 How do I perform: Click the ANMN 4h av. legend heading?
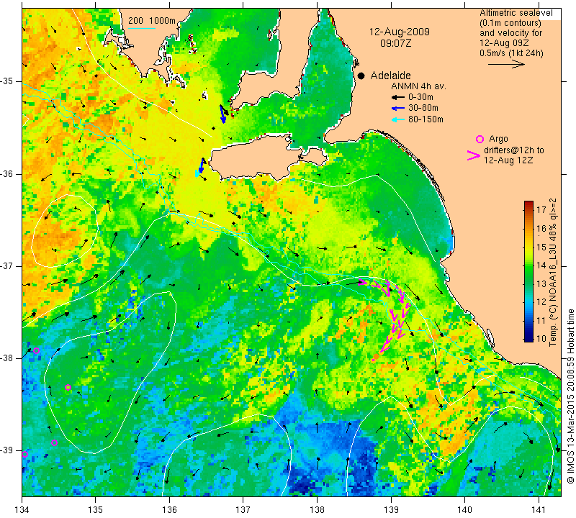point(418,86)
